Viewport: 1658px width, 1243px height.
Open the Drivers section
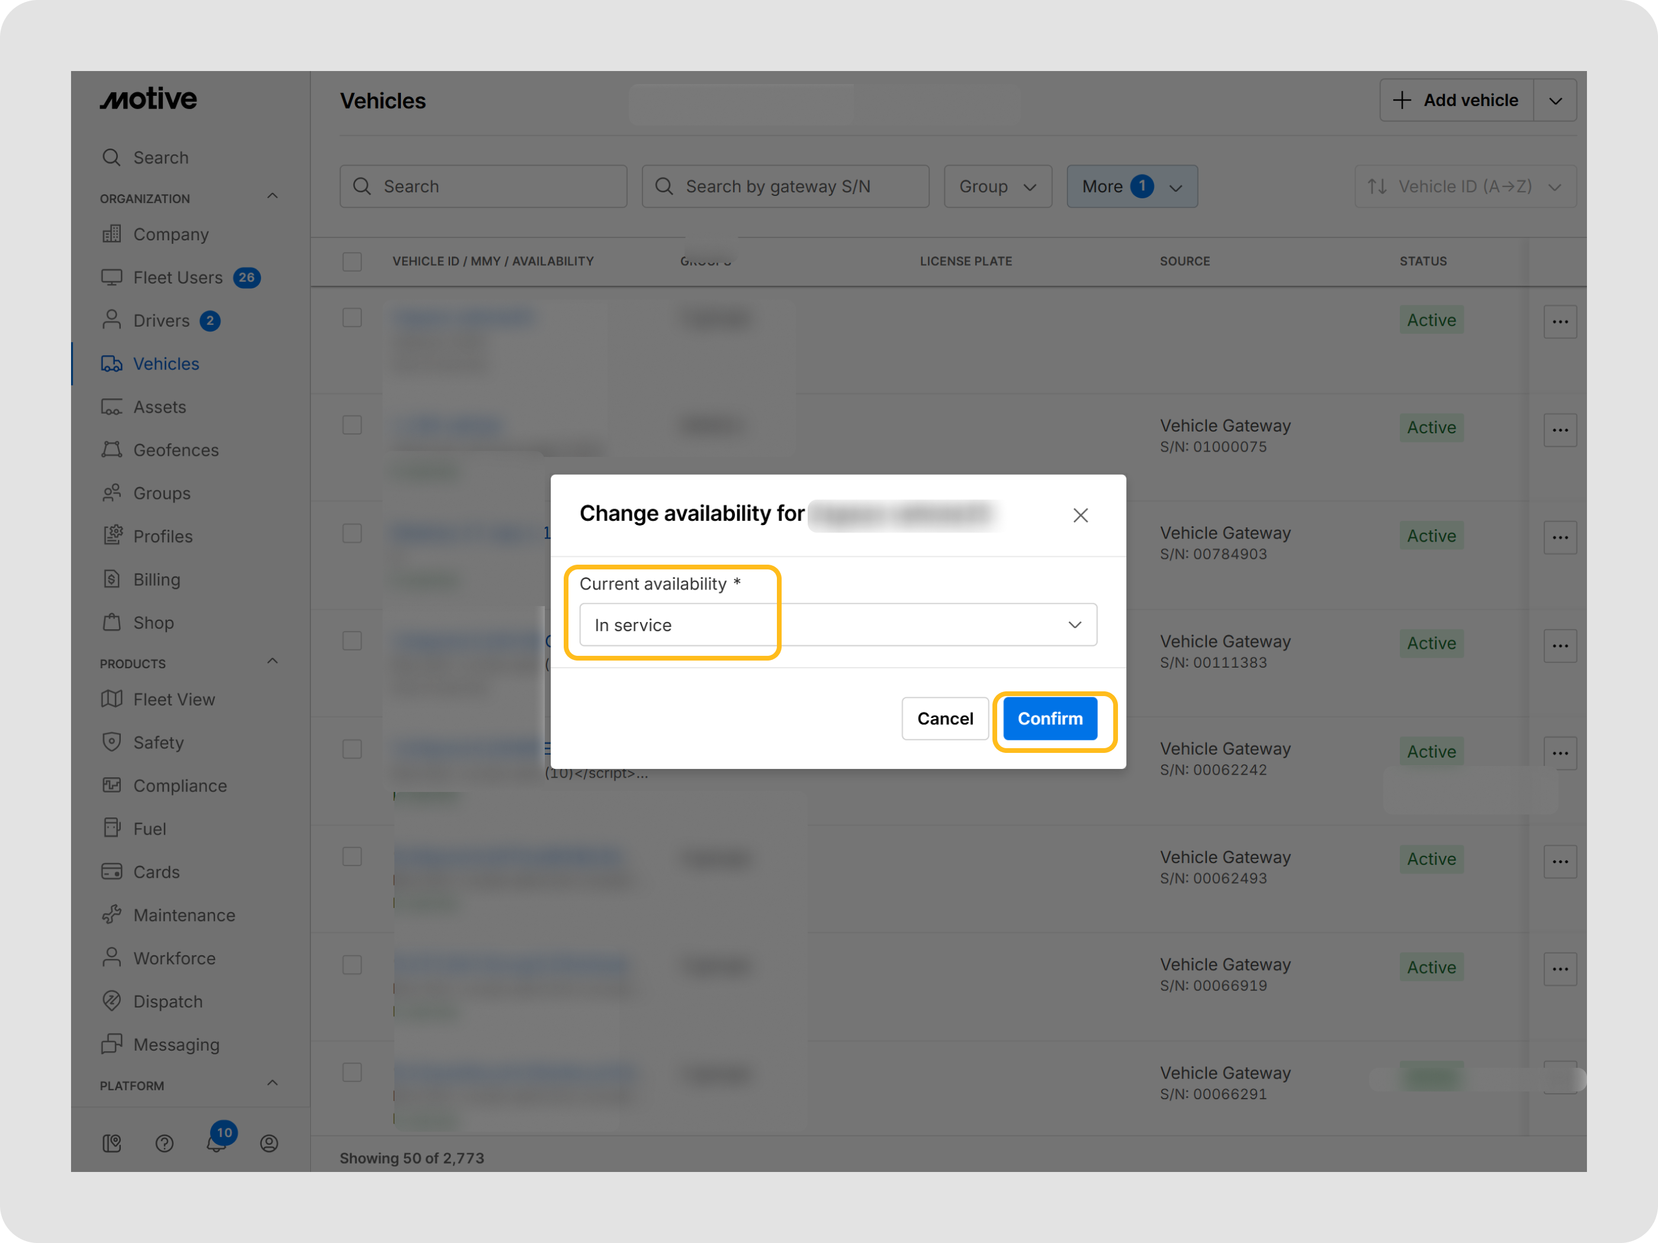pyautogui.click(x=160, y=321)
